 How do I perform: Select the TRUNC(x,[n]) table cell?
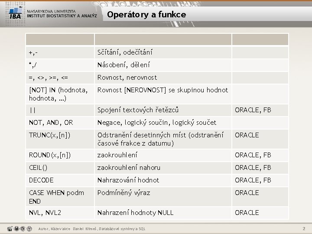(x=60, y=139)
